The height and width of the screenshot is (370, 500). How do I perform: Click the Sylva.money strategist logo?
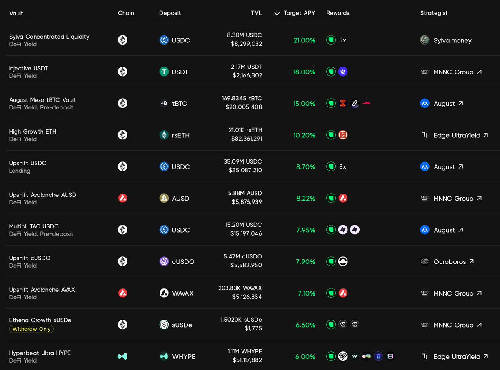(x=425, y=40)
